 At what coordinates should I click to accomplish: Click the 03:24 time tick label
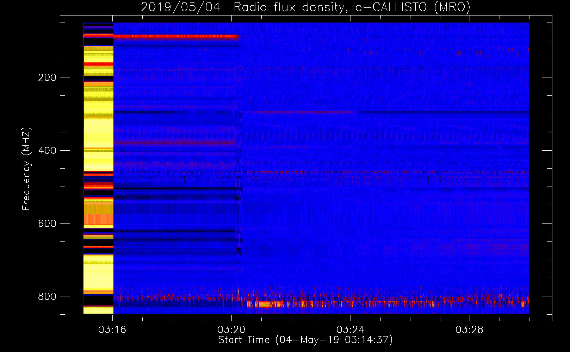(351, 330)
